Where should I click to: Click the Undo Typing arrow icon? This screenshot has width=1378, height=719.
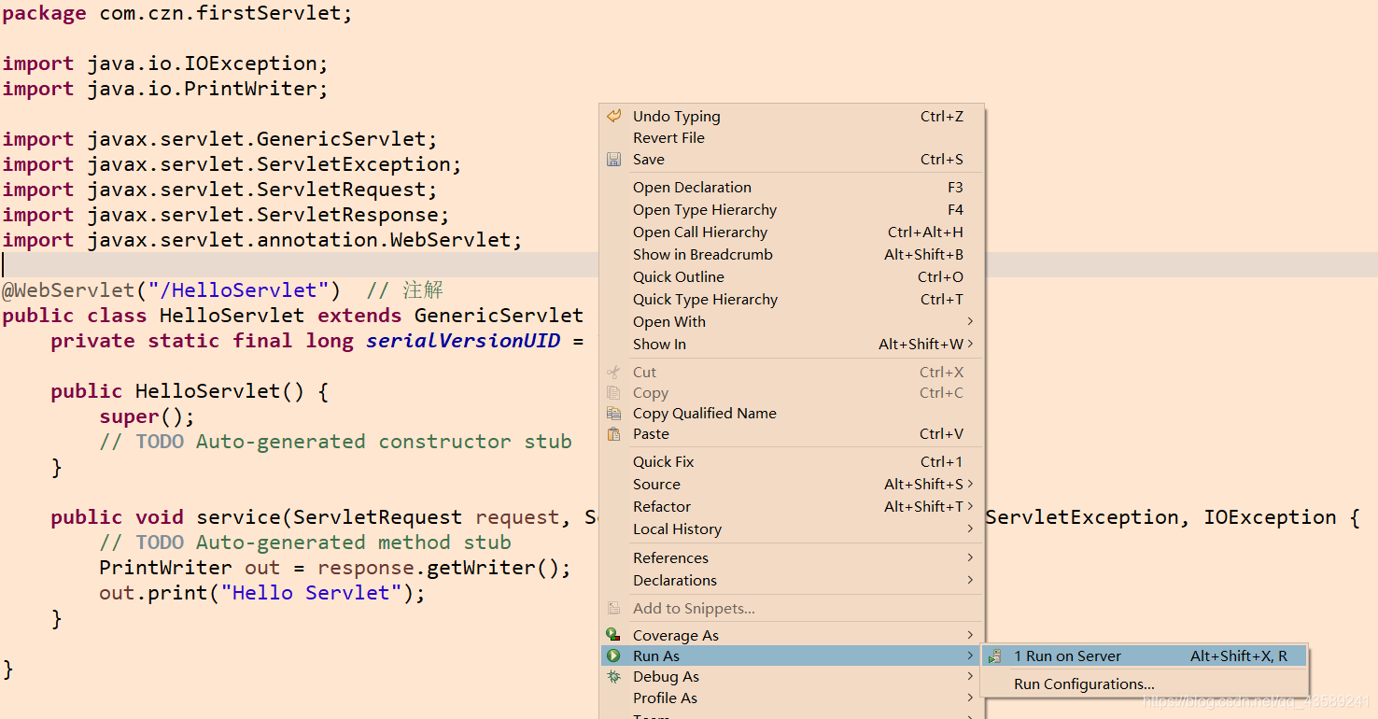pyautogui.click(x=613, y=116)
